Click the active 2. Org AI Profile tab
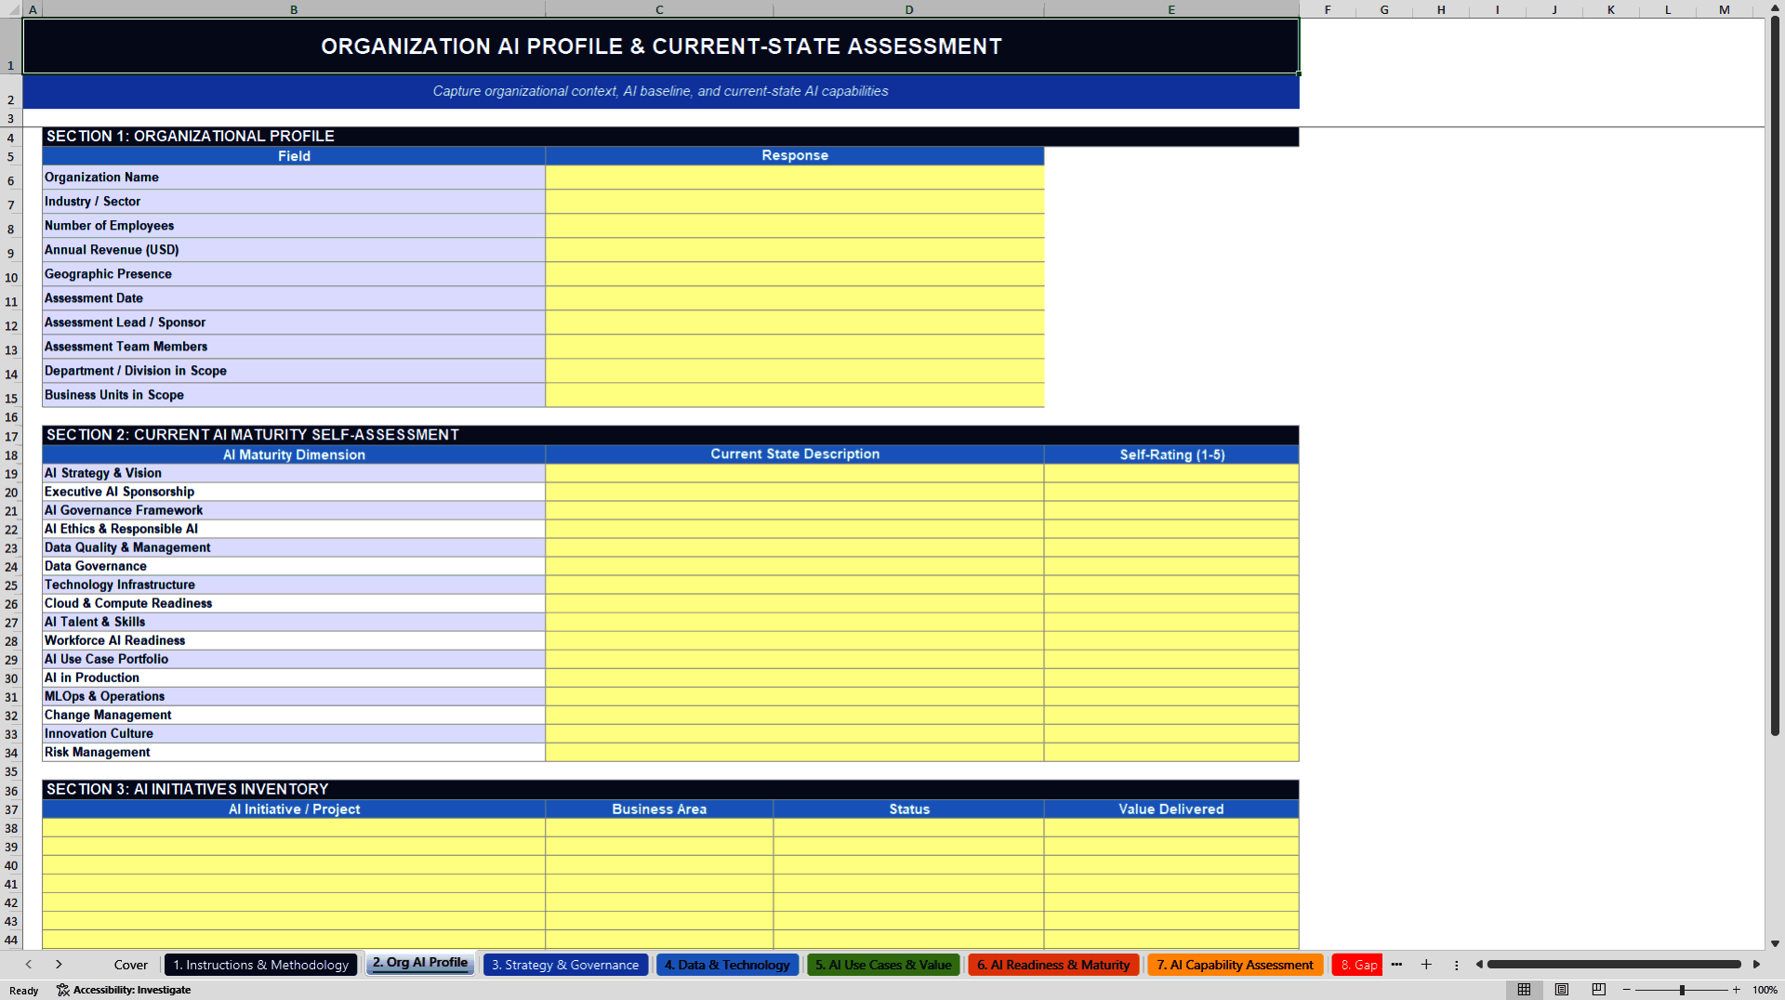 pyautogui.click(x=420, y=963)
